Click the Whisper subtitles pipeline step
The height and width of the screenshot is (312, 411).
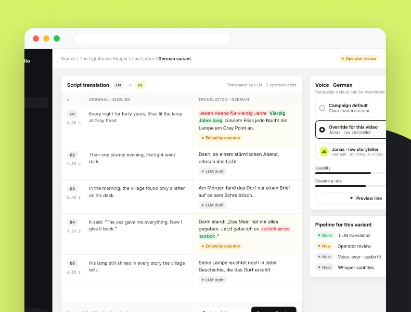356,267
